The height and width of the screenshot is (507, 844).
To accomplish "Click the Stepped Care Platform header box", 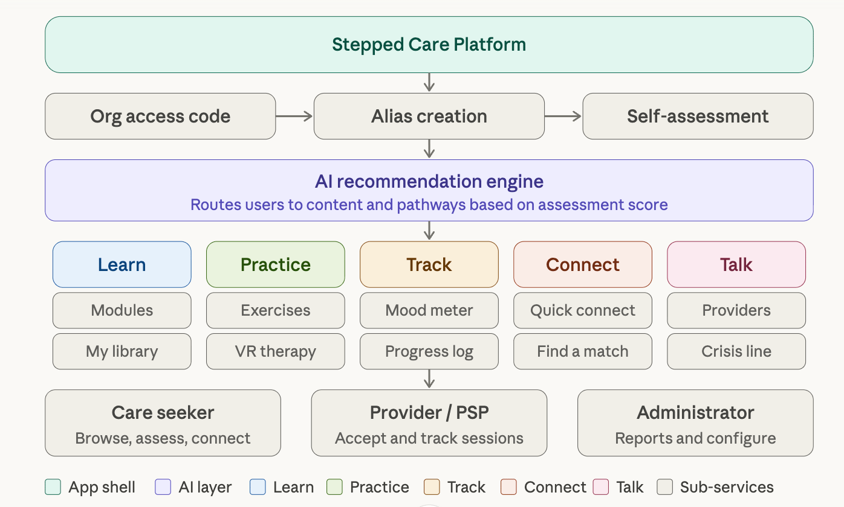I will pos(429,45).
